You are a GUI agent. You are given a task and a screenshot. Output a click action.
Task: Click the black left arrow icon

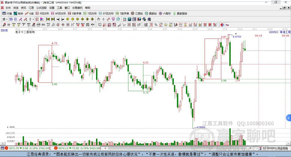tap(58, 19)
